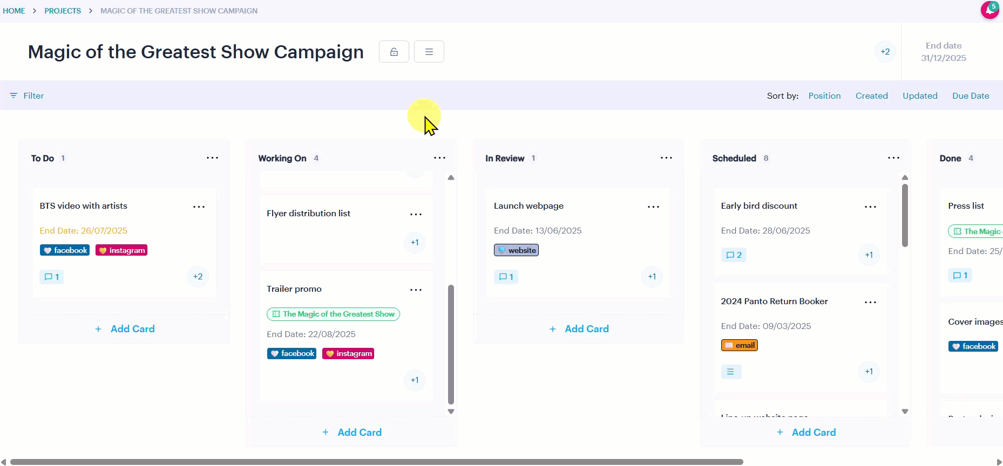Screen dimensions: 1003x466
Task: Open options for BTS video with artists card
Action: (x=199, y=207)
